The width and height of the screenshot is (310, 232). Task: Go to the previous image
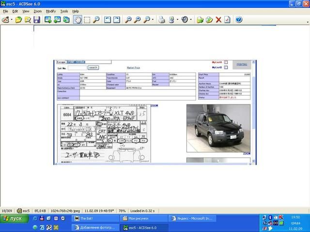(x=48, y=19)
